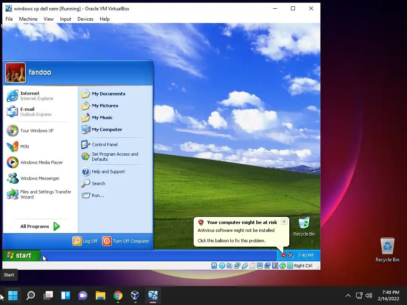Switch to VirtualBox Manager taskbar icon
The image size is (407, 305).
(x=135, y=295)
